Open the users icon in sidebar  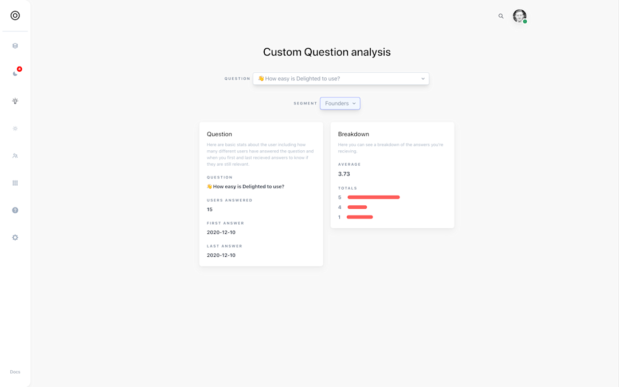click(x=15, y=155)
